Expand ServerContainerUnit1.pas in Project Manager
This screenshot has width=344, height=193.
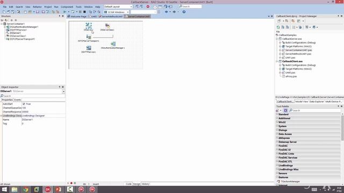coord(280,50)
